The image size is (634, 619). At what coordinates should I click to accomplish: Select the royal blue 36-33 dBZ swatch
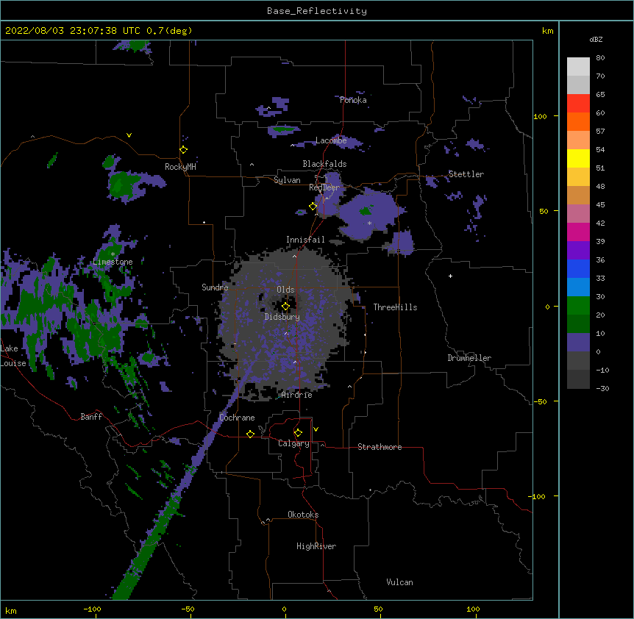coord(578,268)
